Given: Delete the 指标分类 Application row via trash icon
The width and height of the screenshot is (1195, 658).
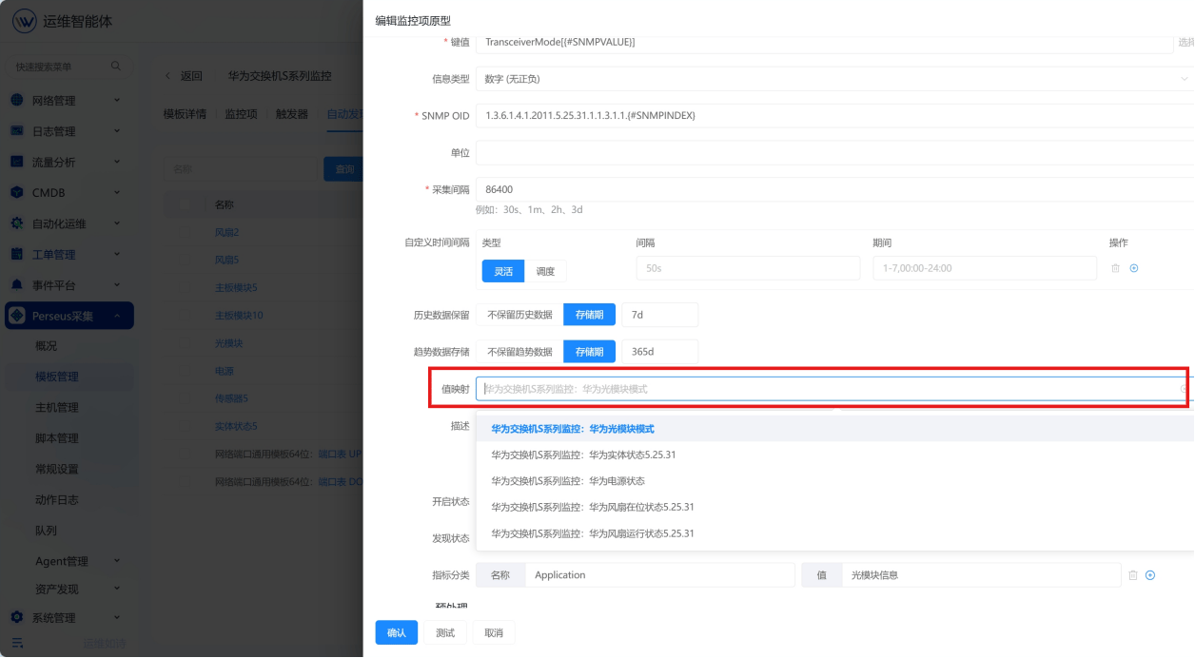Looking at the screenshot, I should pyautogui.click(x=1132, y=575).
